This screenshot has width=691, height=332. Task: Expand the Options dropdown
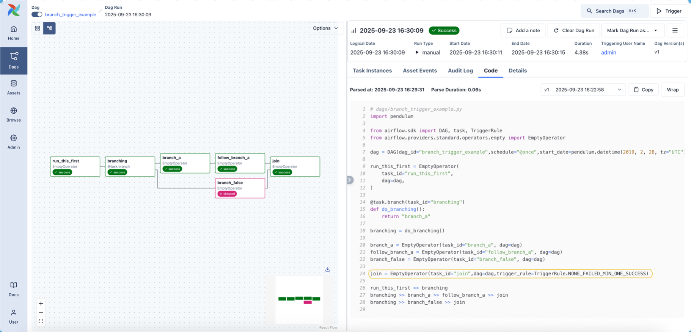coord(325,28)
